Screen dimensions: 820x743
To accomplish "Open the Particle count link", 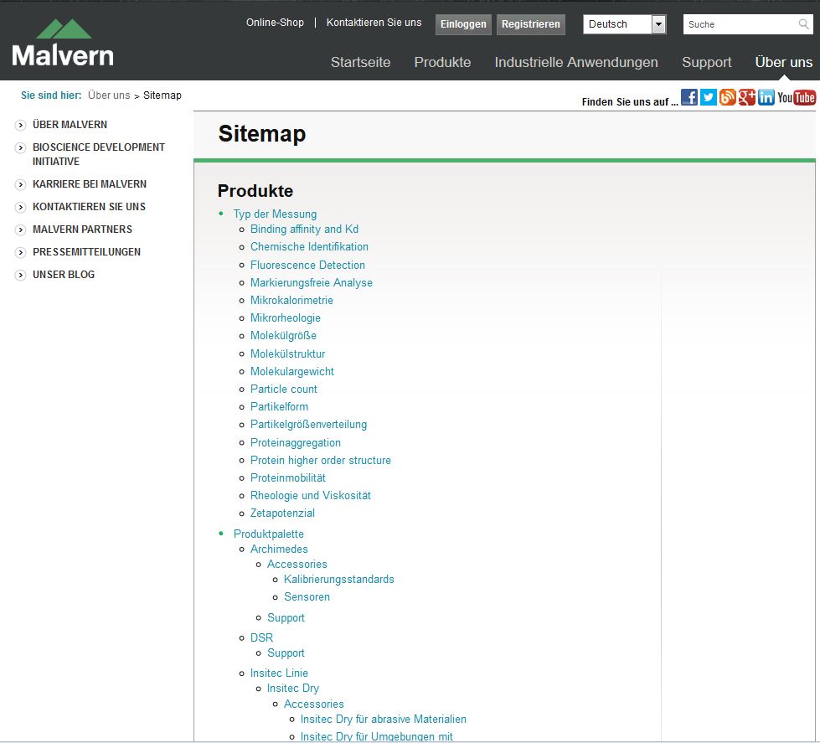I will coord(283,389).
